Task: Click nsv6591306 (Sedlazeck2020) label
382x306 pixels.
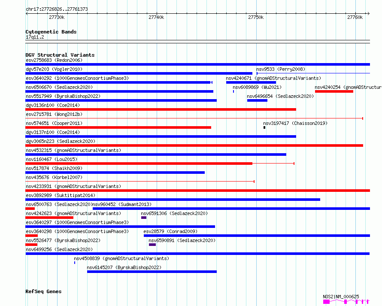Action: (x=174, y=213)
